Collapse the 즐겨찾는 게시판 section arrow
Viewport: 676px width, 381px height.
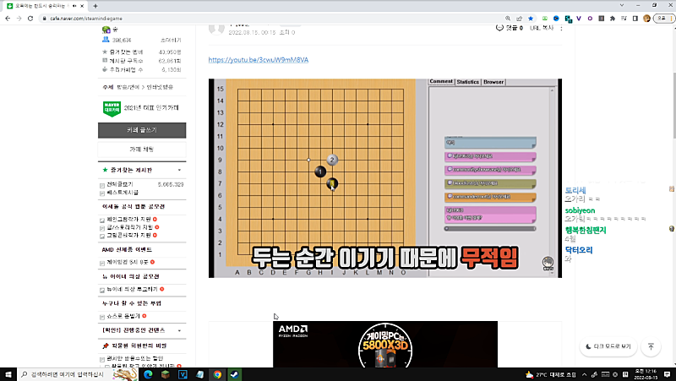point(179,170)
